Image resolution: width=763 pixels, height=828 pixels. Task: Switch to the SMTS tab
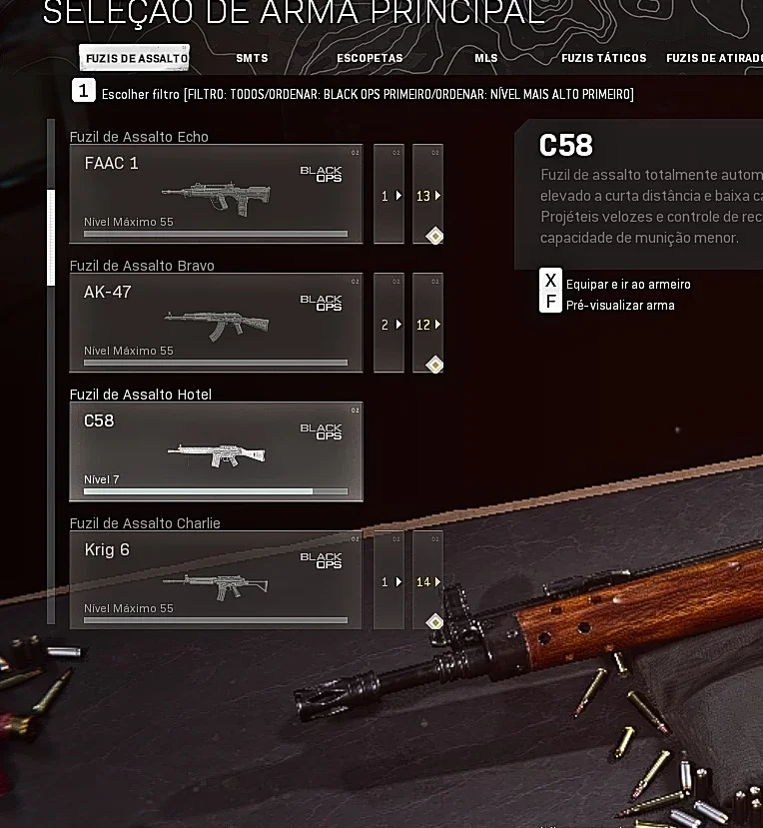(x=252, y=58)
